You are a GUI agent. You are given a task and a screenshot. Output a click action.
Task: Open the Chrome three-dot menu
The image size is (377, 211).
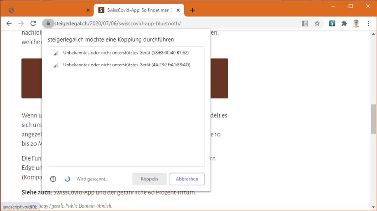368,23
